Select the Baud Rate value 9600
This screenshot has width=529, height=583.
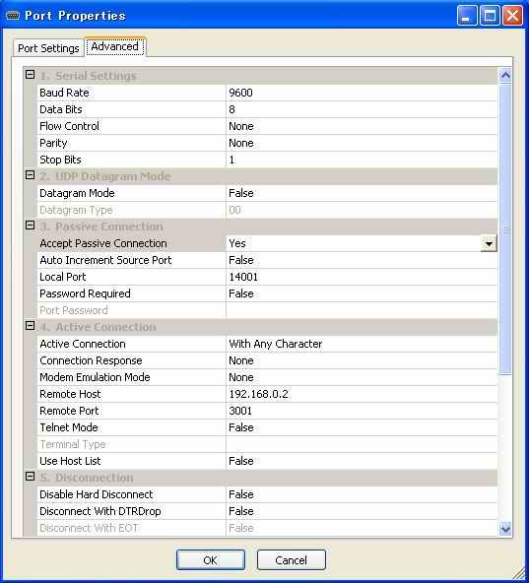pos(362,93)
